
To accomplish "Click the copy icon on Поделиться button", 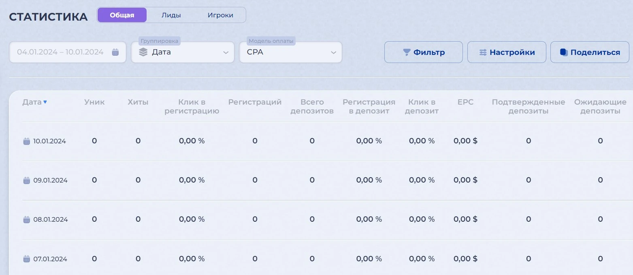I will pyautogui.click(x=564, y=52).
